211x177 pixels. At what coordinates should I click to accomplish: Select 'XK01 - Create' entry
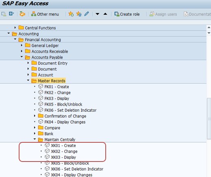(63, 146)
